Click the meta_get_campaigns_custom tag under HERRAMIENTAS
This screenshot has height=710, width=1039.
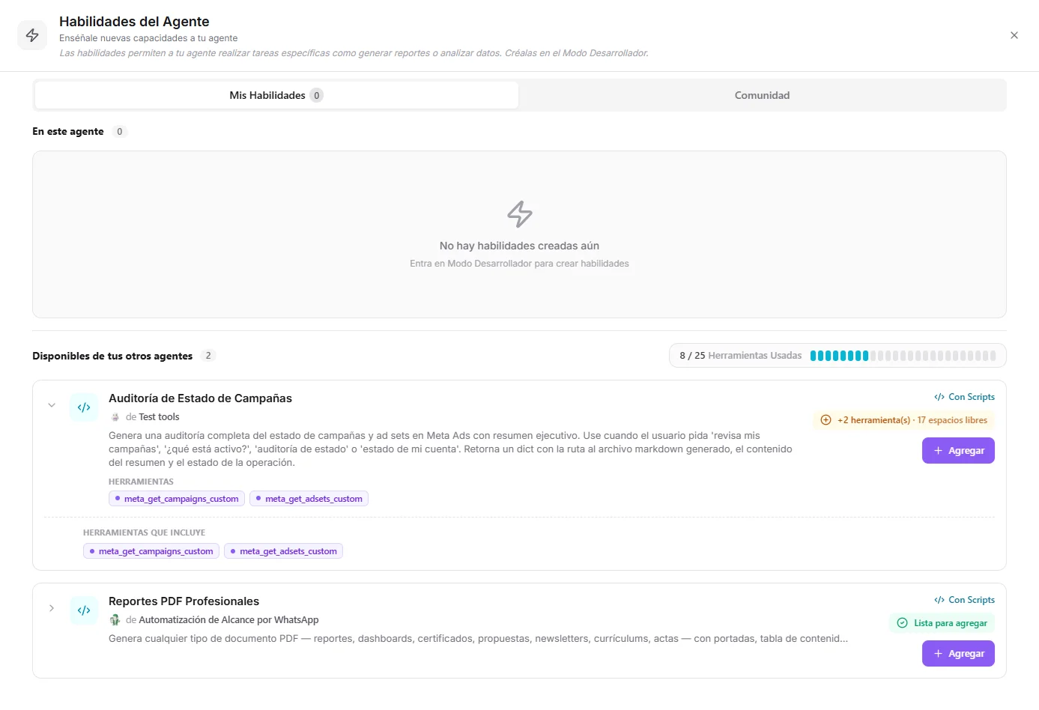[177, 499]
